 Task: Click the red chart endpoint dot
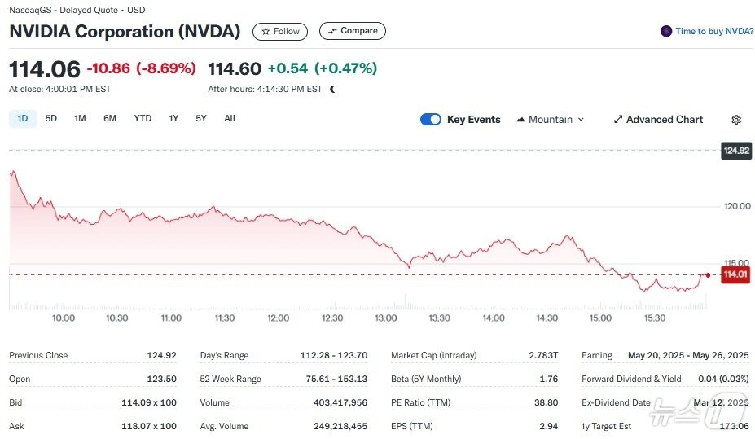coord(708,275)
